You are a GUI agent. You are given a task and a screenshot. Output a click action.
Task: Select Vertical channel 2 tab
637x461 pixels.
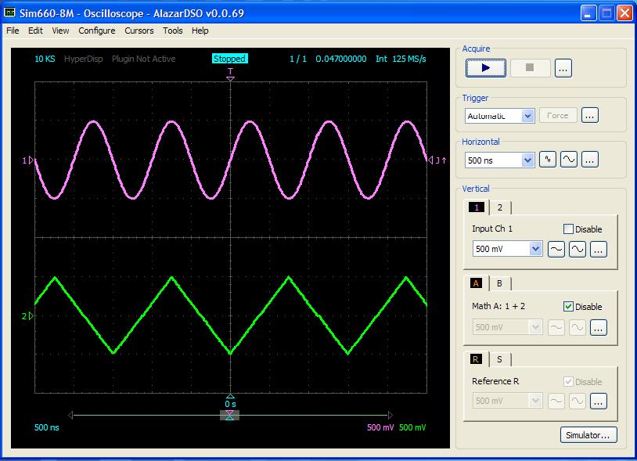tap(500, 207)
